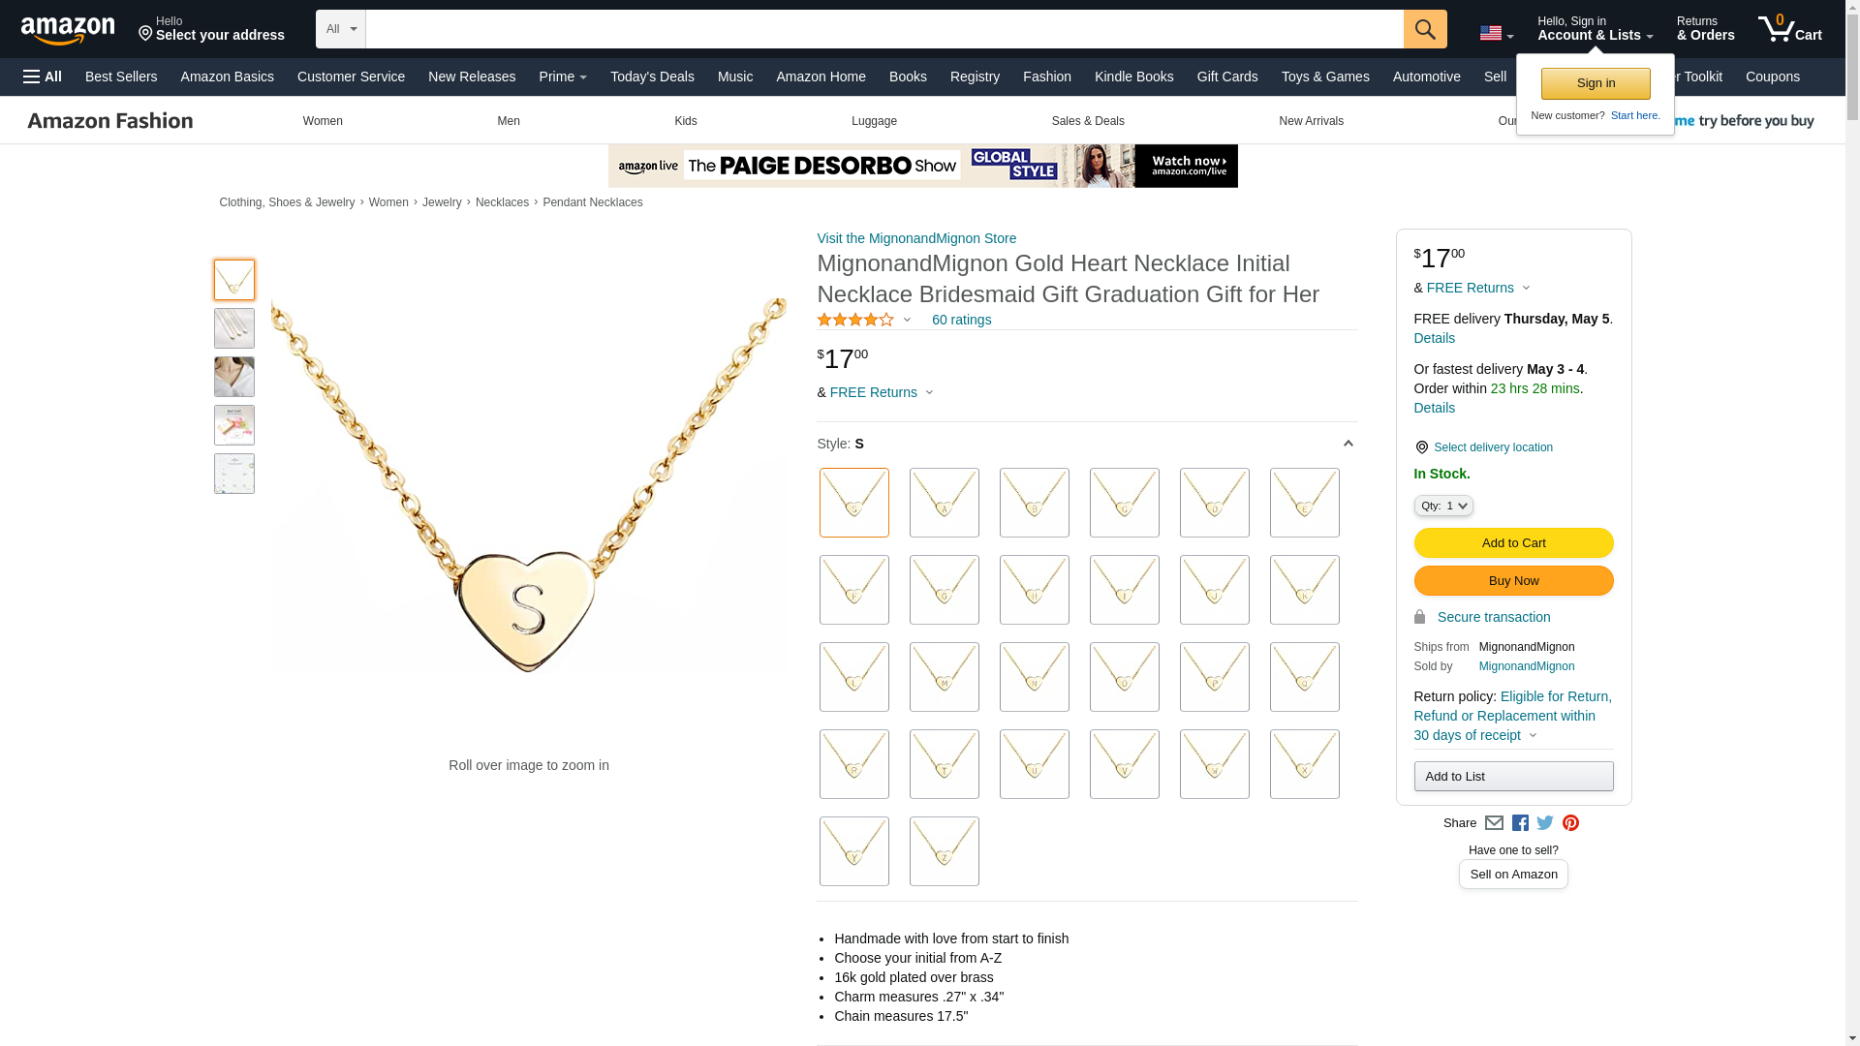
Task: Open the 60 ratings link
Action: pos(961,320)
